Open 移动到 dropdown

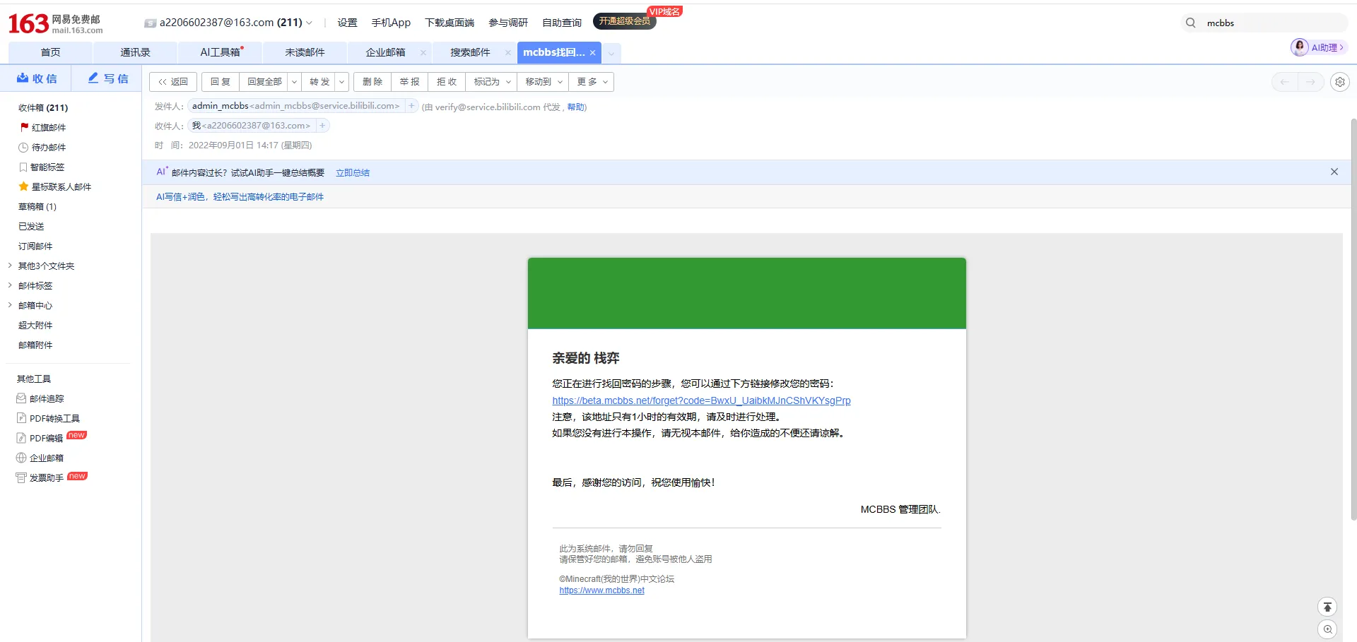[x=543, y=82]
